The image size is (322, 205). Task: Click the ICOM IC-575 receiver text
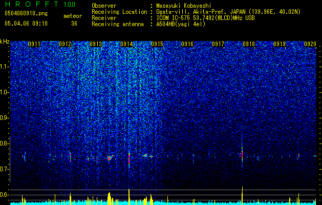205,18
